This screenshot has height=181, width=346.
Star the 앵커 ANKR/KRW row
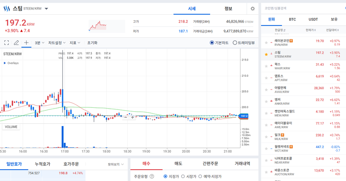coord(266,101)
